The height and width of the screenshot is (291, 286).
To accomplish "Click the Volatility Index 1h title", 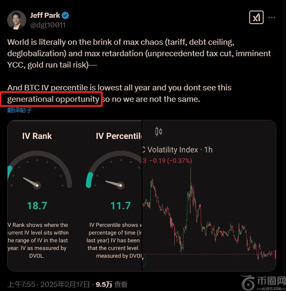I will tap(177, 150).
